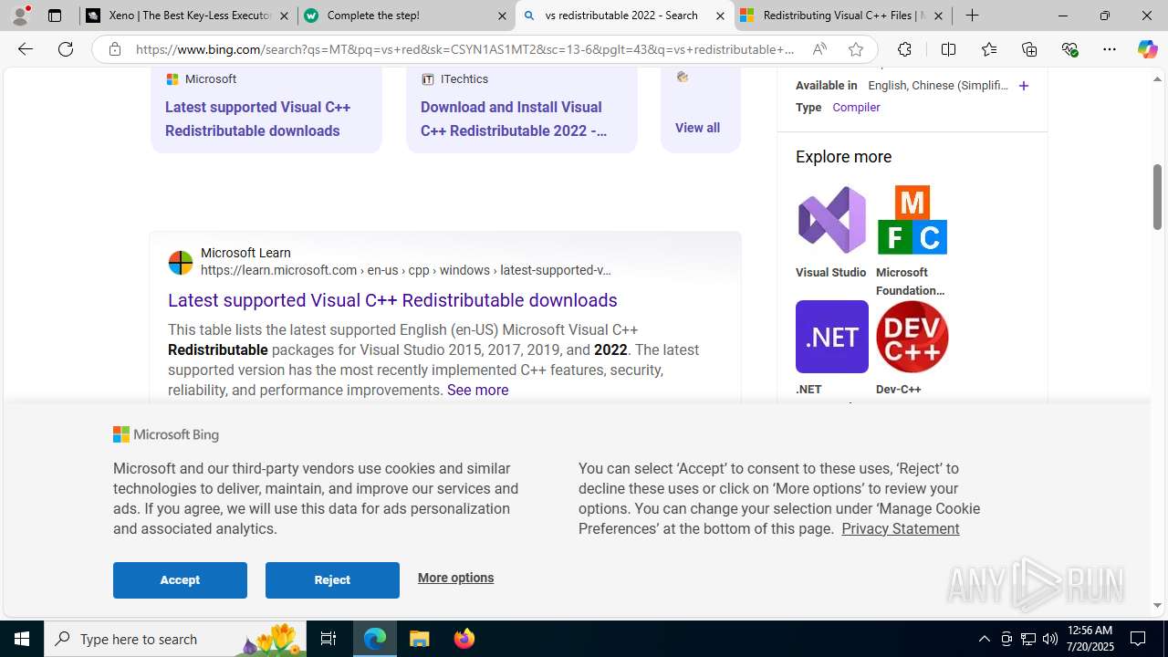Click scrollbar down arrow

click(x=1157, y=605)
